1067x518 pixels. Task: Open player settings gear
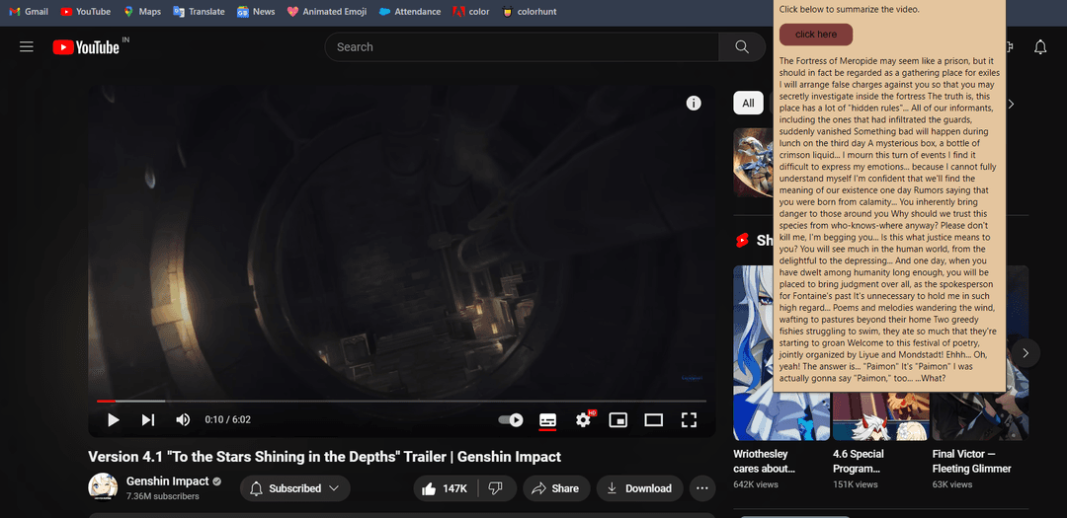[583, 420]
